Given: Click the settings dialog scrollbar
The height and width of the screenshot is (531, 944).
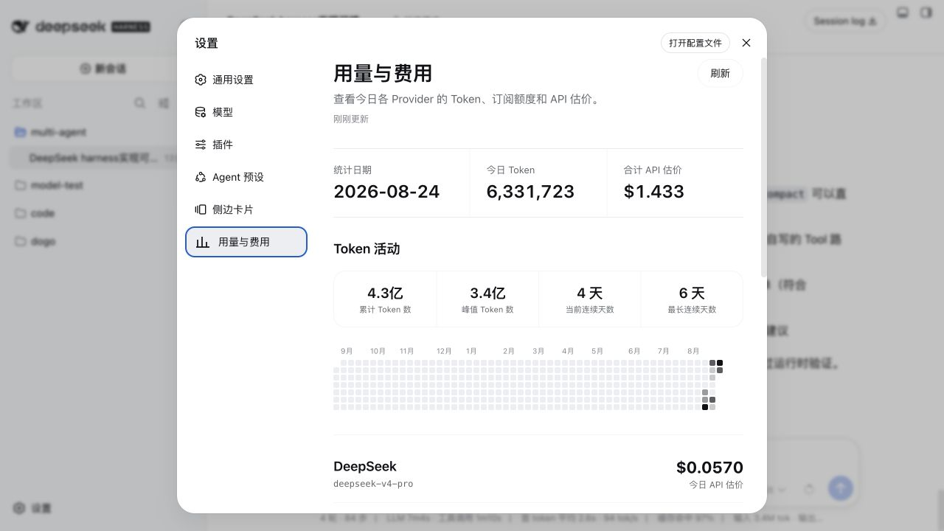Looking at the screenshot, I should pyautogui.click(x=763, y=166).
